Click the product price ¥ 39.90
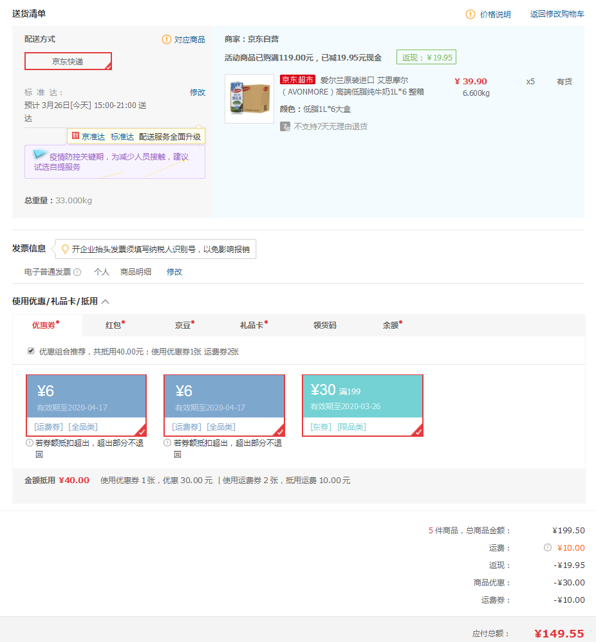Viewport: 596px width, 642px height. tap(470, 81)
